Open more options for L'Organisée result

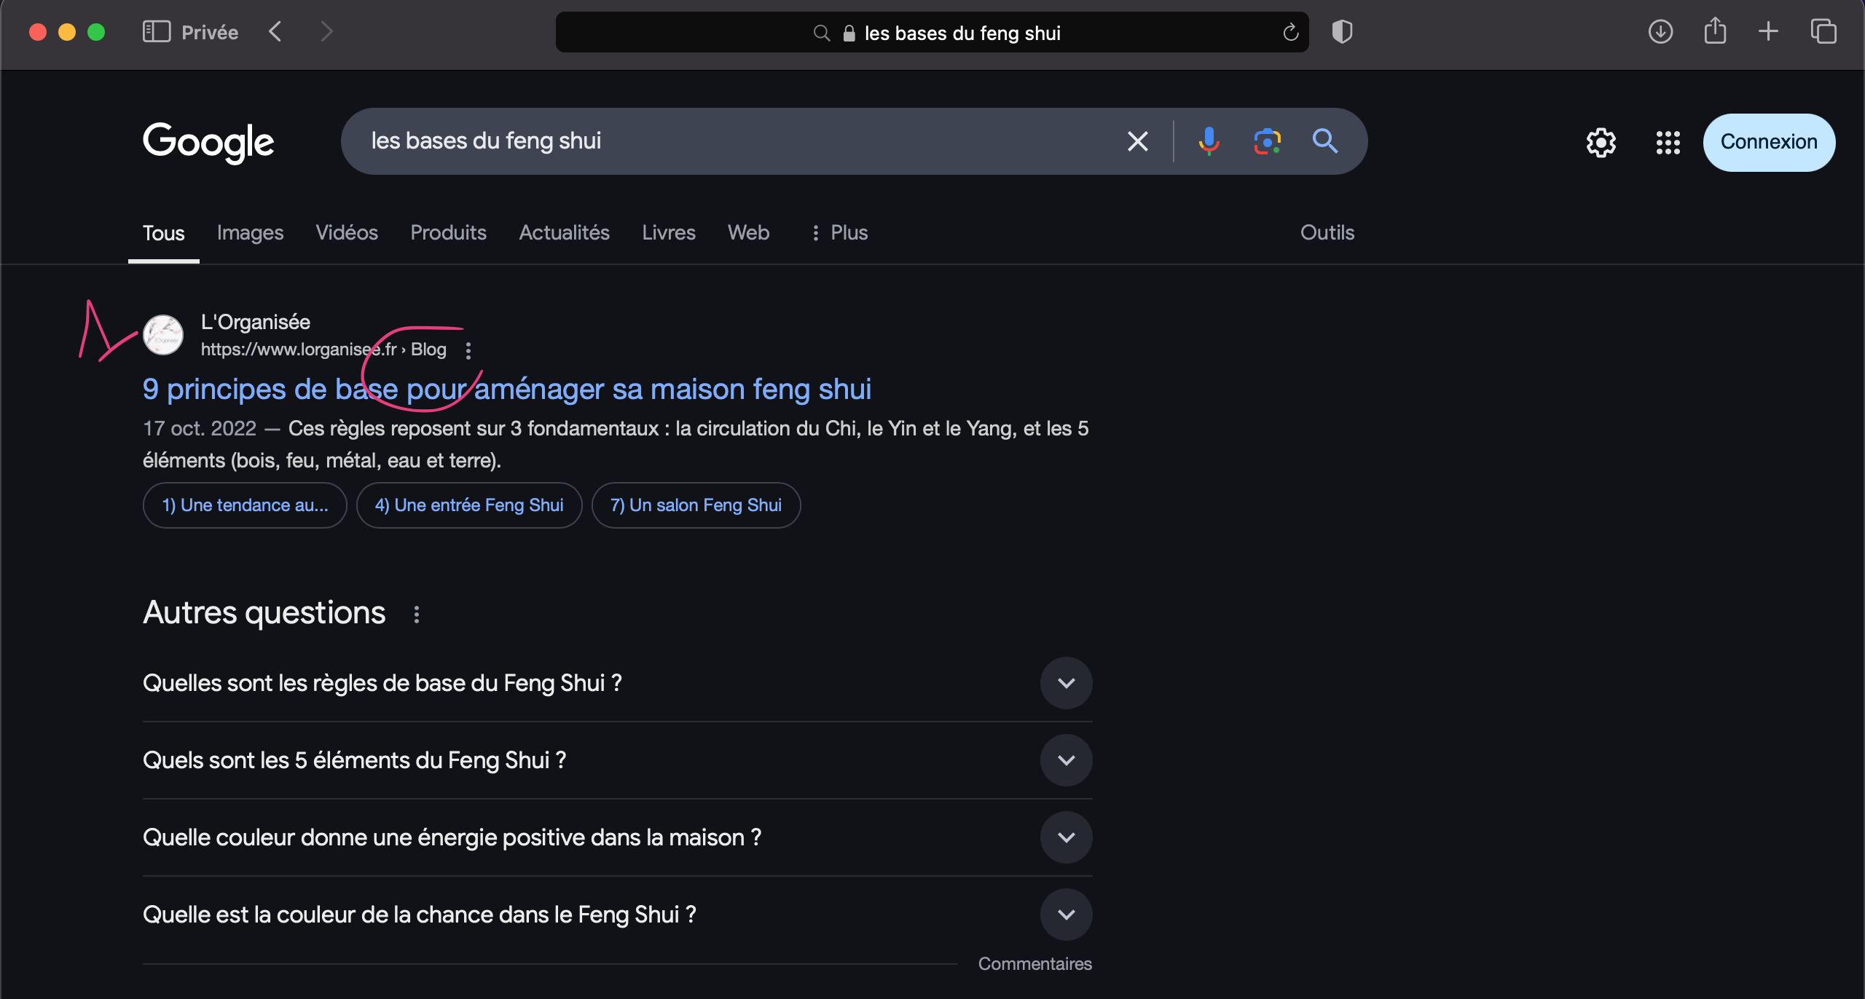click(x=468, y=351)
